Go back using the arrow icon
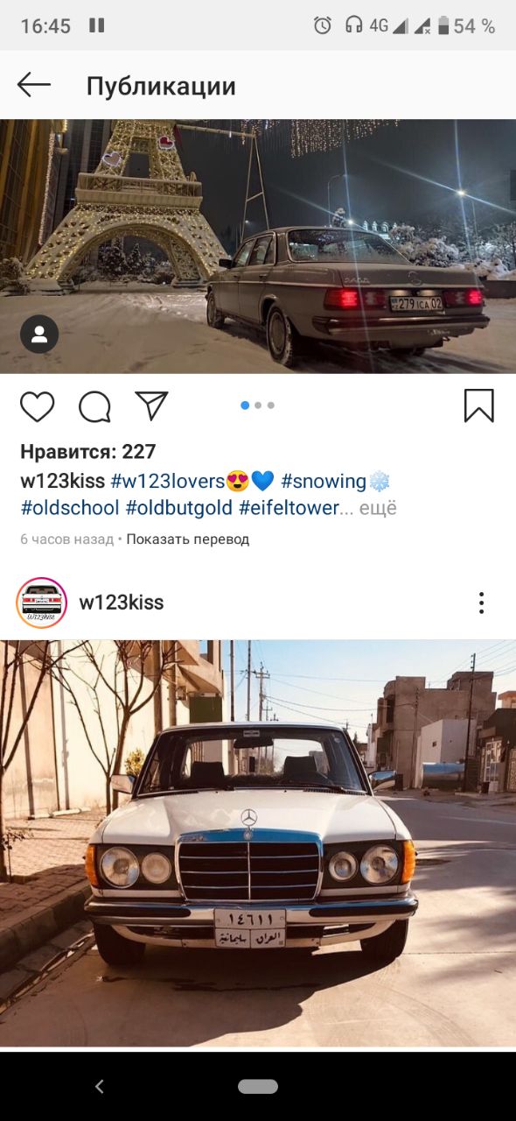Image resolution: width=516 pixels, height=1121 pixels. pyautogui.click(x=34, y=85)
